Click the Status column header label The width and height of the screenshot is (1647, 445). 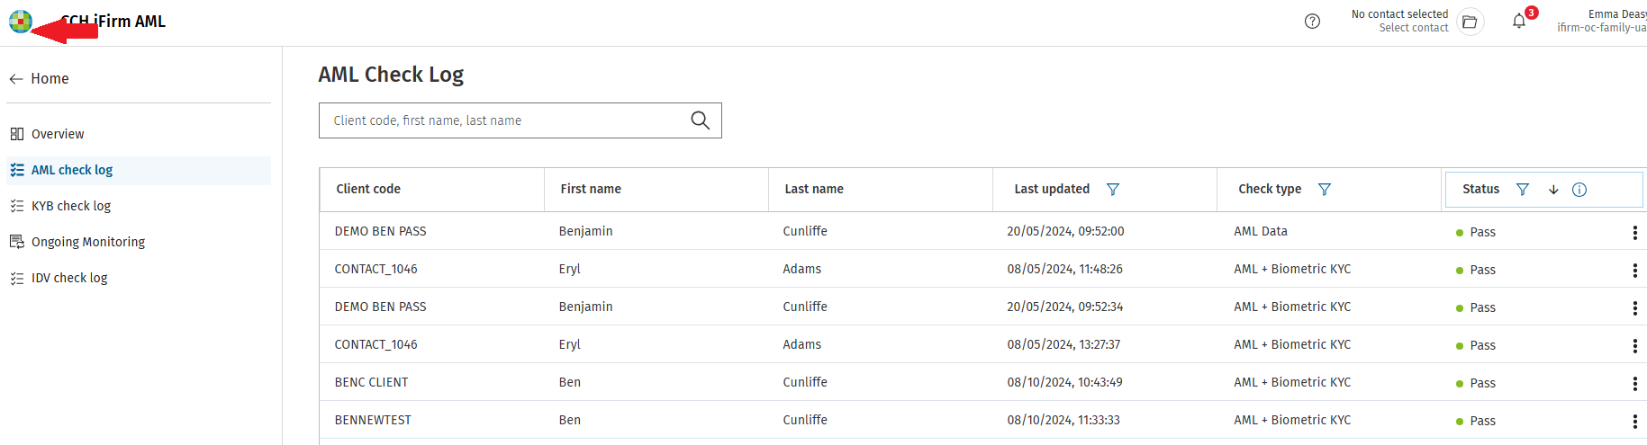tap(1480, 189)
